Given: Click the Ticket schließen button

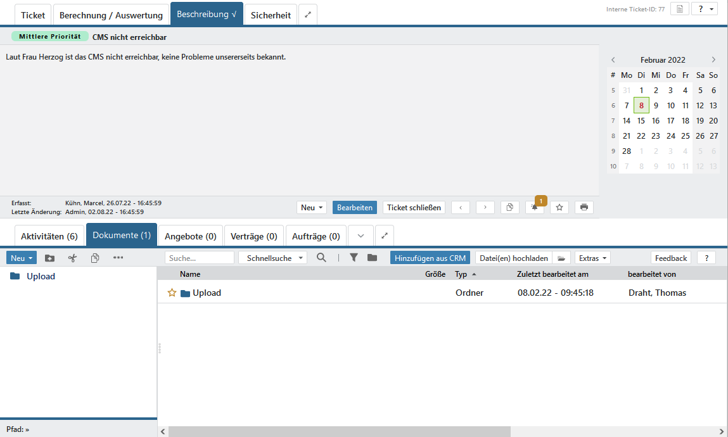Looking at the screenshot, I should click(414, 207).
